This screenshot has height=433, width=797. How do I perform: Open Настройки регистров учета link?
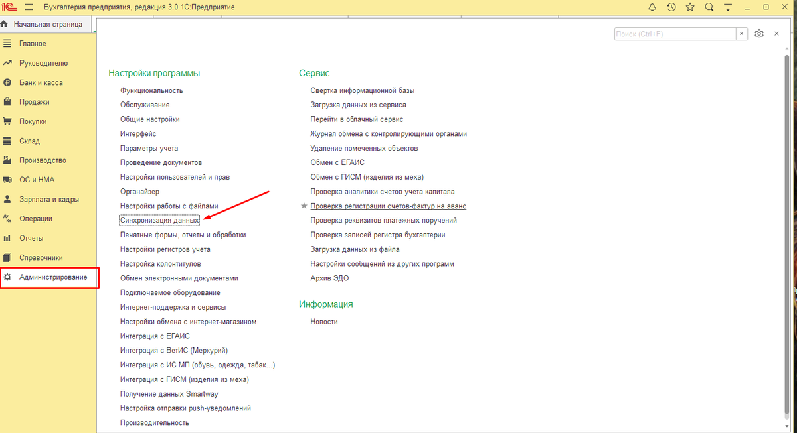point(165,249)
